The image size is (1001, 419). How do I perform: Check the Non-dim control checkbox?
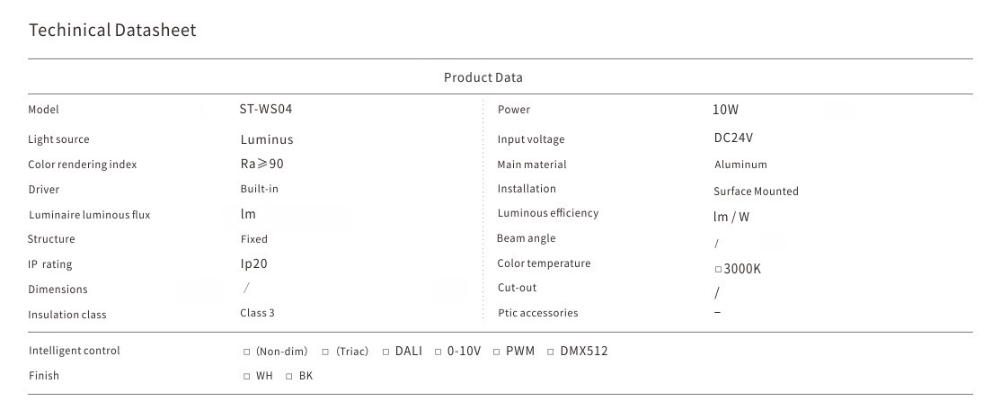(247, 352)
